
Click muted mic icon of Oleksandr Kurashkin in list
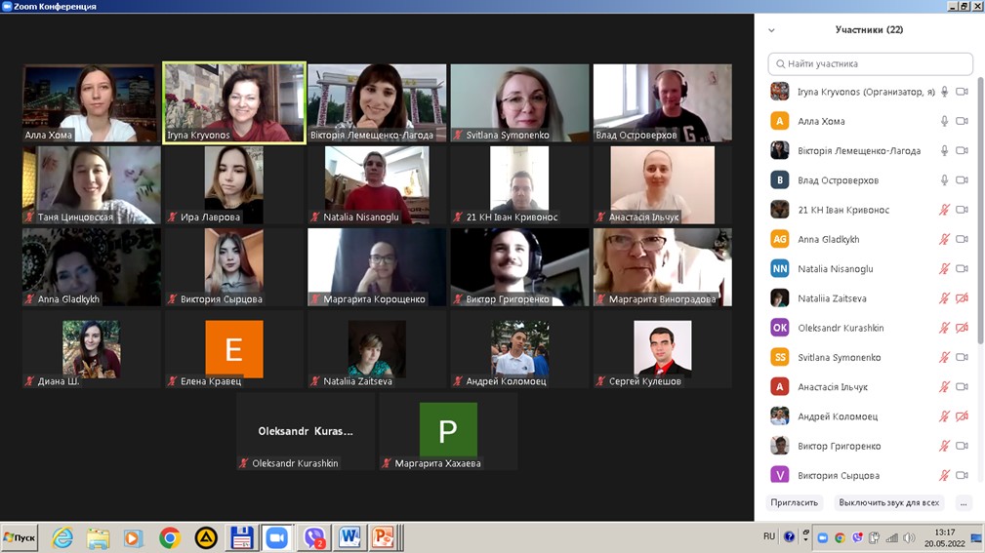click(944, 328)
